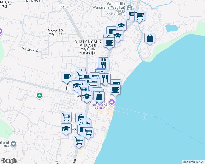Open the northernmost graduation cap marker
This screenshot has width=205, height=164.
click(x=121, y=26)
